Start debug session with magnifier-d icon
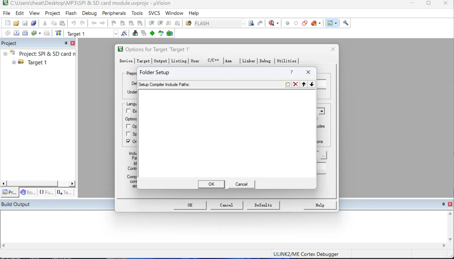The height and width of the screenshot is (259, 454). coord(272,23)
